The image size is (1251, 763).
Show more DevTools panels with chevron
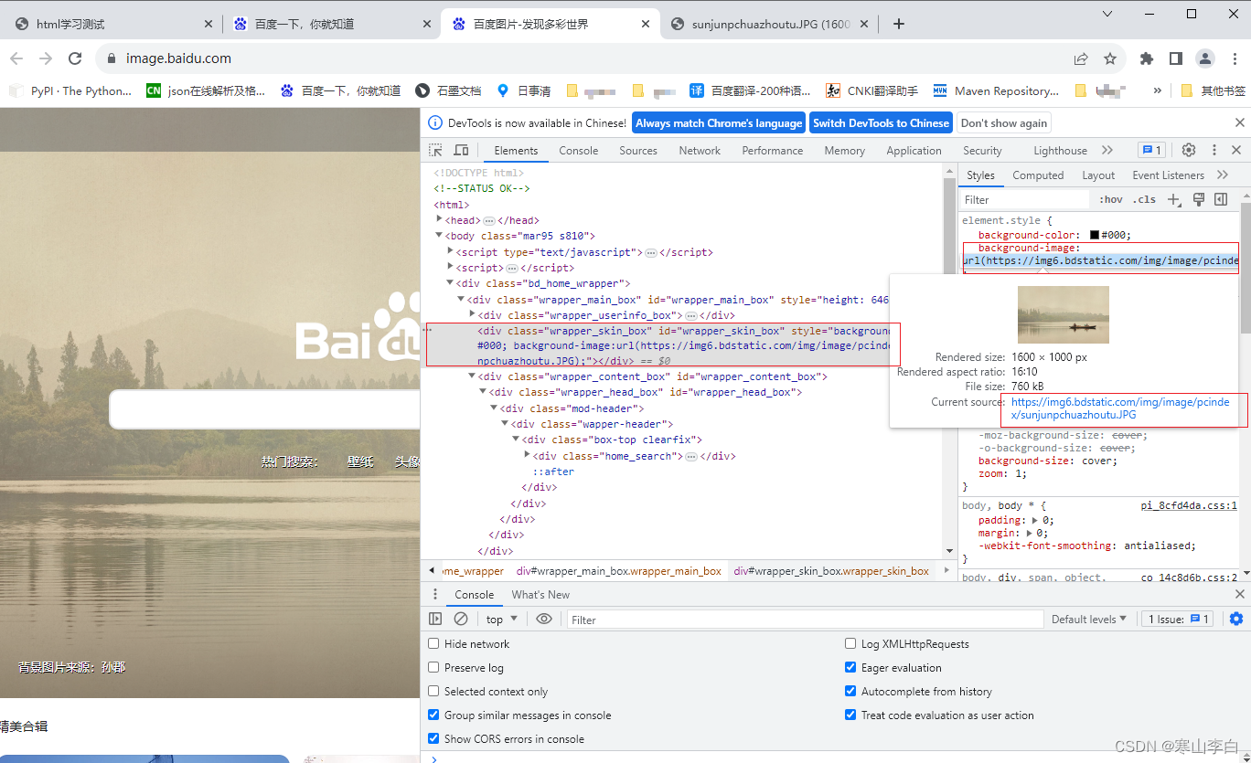tap(1107, 150)
